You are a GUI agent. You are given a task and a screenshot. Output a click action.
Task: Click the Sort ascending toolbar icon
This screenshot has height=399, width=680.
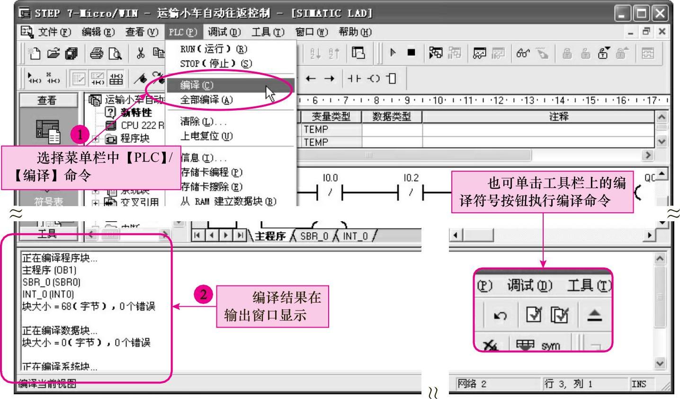pyautogui.click(x=315, y=53)
